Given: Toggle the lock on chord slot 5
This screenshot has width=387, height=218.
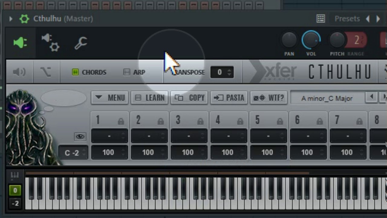Looking at the screenshot, I should tap(280, 121).
